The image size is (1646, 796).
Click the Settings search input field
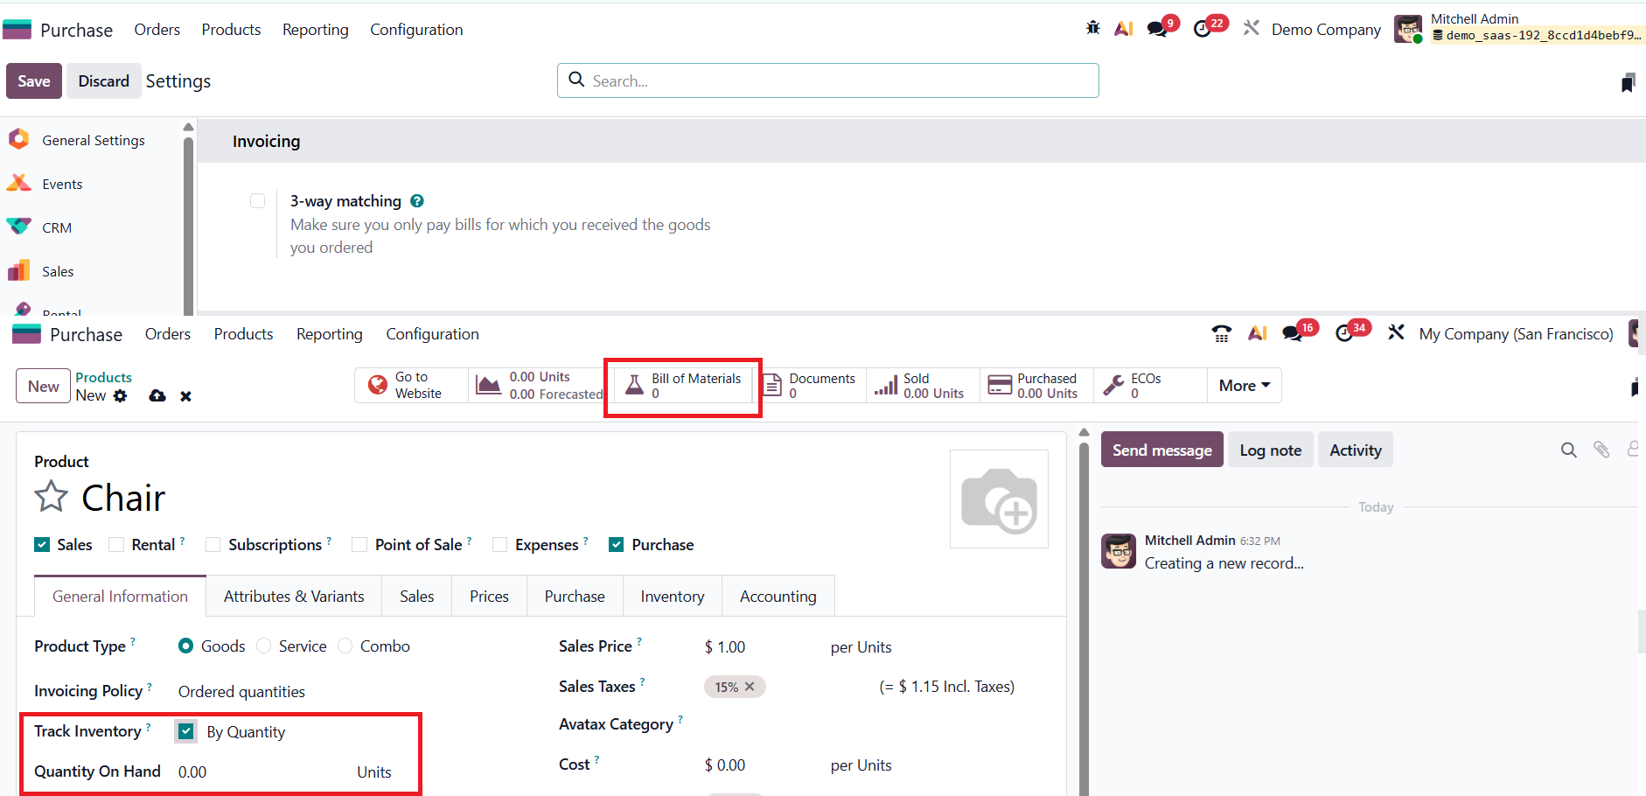840,80
